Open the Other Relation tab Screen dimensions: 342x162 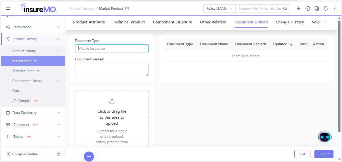click(213, 22)
